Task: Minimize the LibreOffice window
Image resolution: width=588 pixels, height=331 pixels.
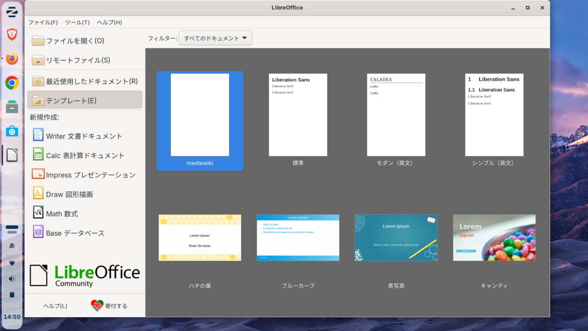Action: [x=513, y=8]
